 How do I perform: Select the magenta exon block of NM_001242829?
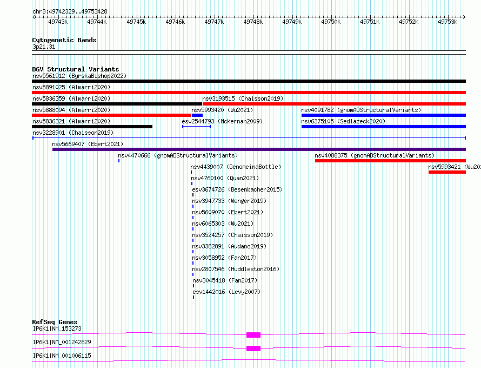tap(253, 349)
